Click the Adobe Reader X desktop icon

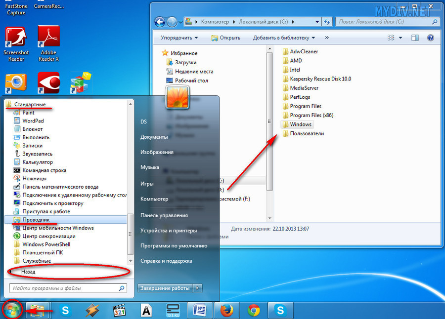(48, 43)
